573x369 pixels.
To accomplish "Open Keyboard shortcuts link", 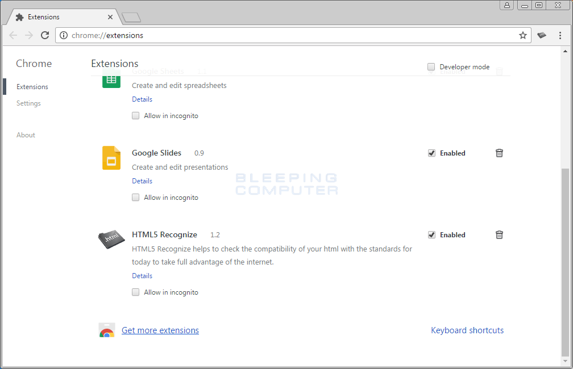I will [467, 330].
